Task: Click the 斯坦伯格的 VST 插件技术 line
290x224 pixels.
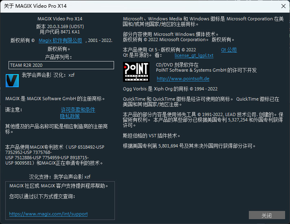Action: tap(152, 136)
